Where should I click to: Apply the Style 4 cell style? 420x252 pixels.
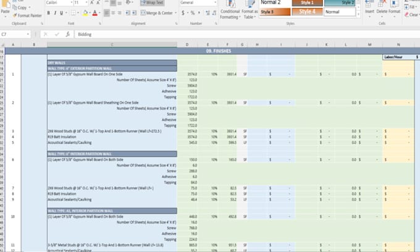(307, 12)
